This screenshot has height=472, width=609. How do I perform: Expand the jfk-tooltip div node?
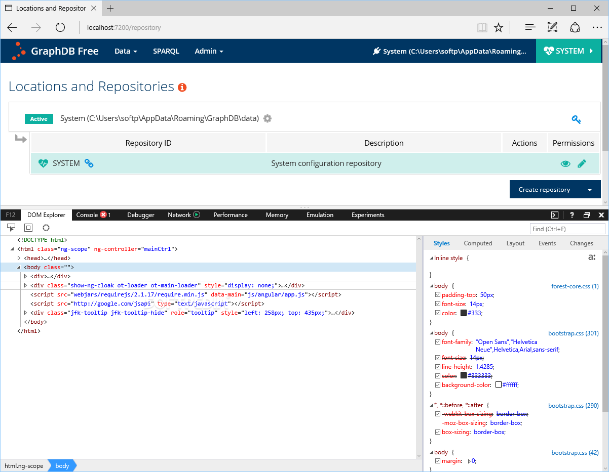coord(25,313)
